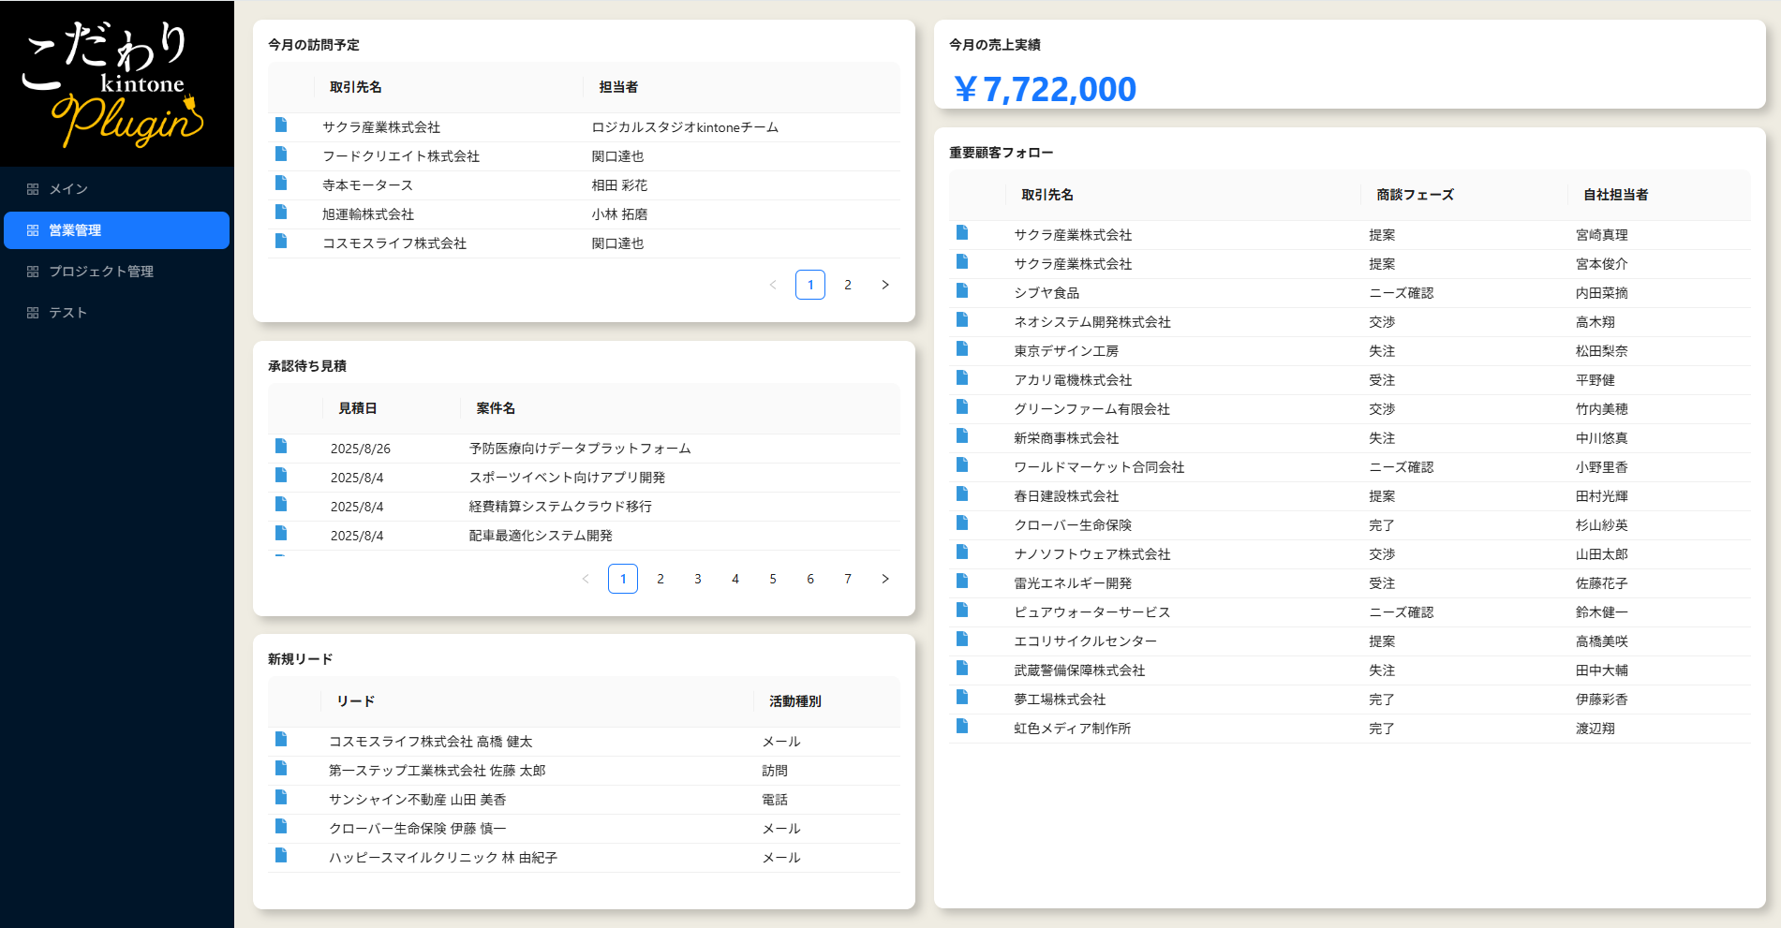Screen dimensions: 1781x928
Task: Open record icon for クローバー生命保険 follow row
Action: (962, 523)
